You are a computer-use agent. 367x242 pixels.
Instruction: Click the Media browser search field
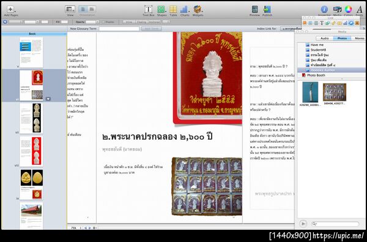(335, 224)
